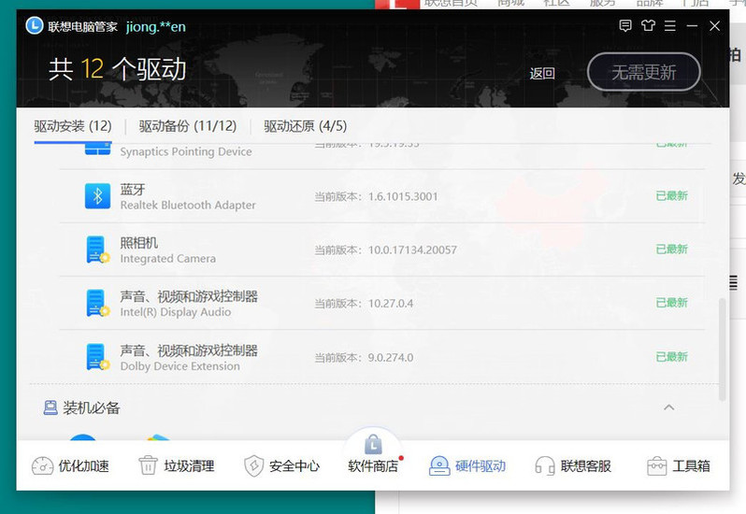Open 垃圾清理 trash can icon

(x=148, y=465)
